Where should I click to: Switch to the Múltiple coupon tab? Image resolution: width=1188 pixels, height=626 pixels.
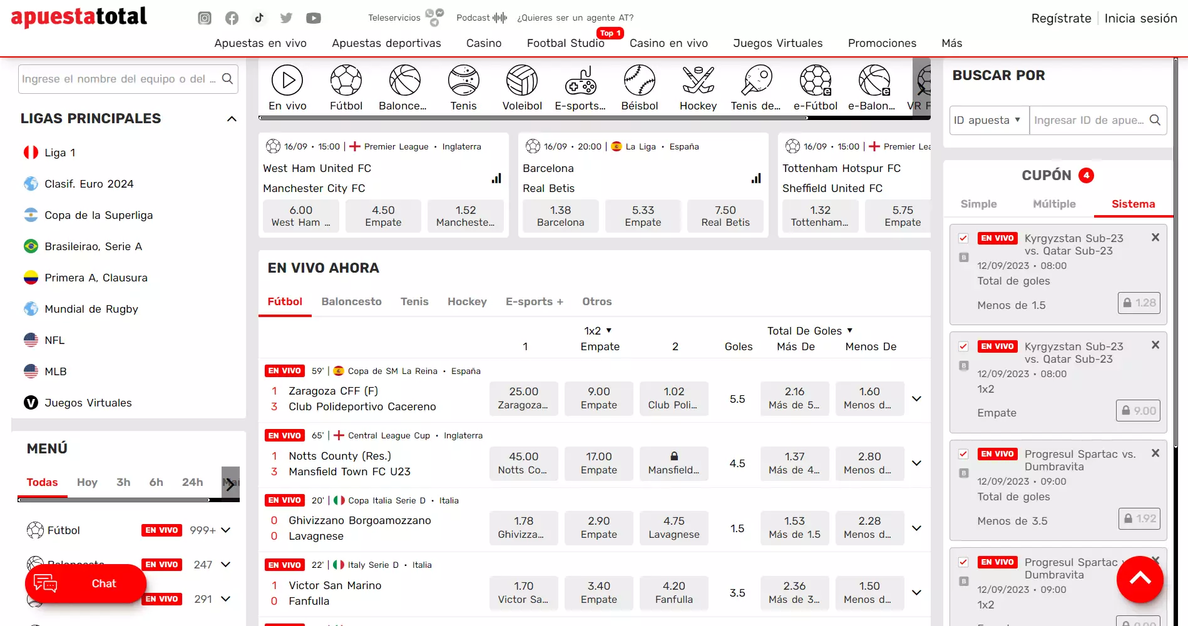[1054, 204]
